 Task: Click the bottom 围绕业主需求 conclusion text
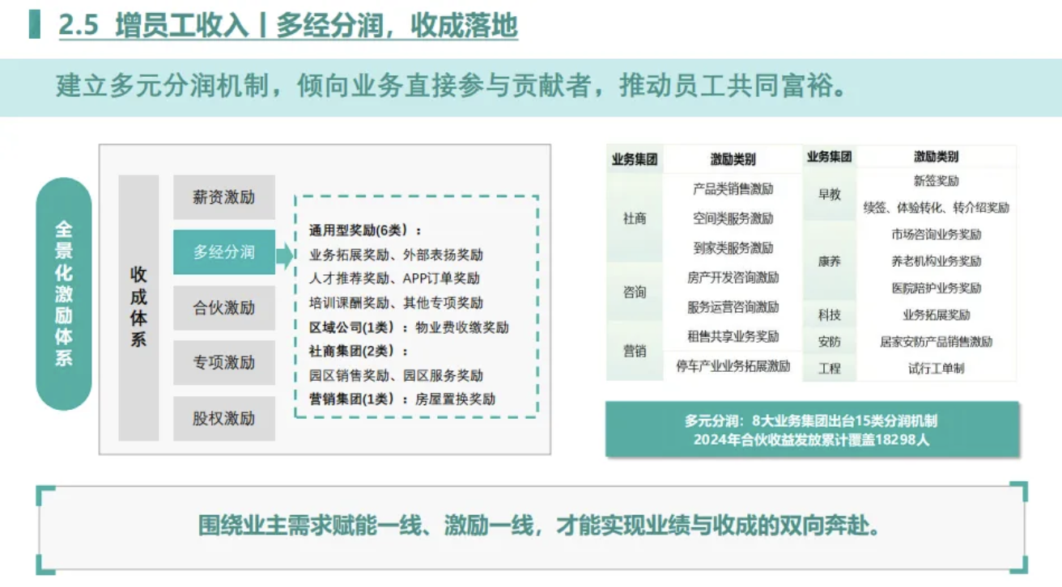[x=539, y=526]
